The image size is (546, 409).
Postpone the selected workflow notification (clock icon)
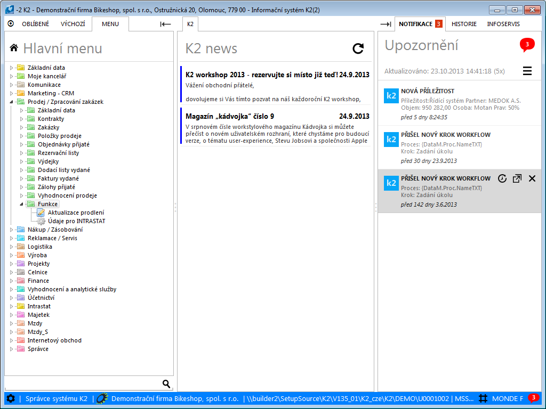click(x=502, y=178)
